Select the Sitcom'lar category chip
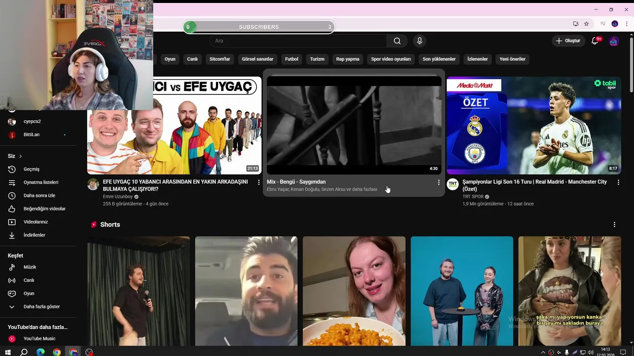This screenshot has width=634, height=356. click(x=220, y=59)
